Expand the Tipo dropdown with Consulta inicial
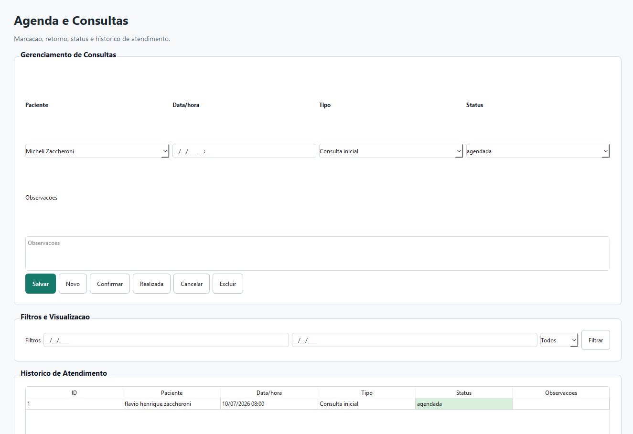The image size is (633, 434). pos(391,151)
